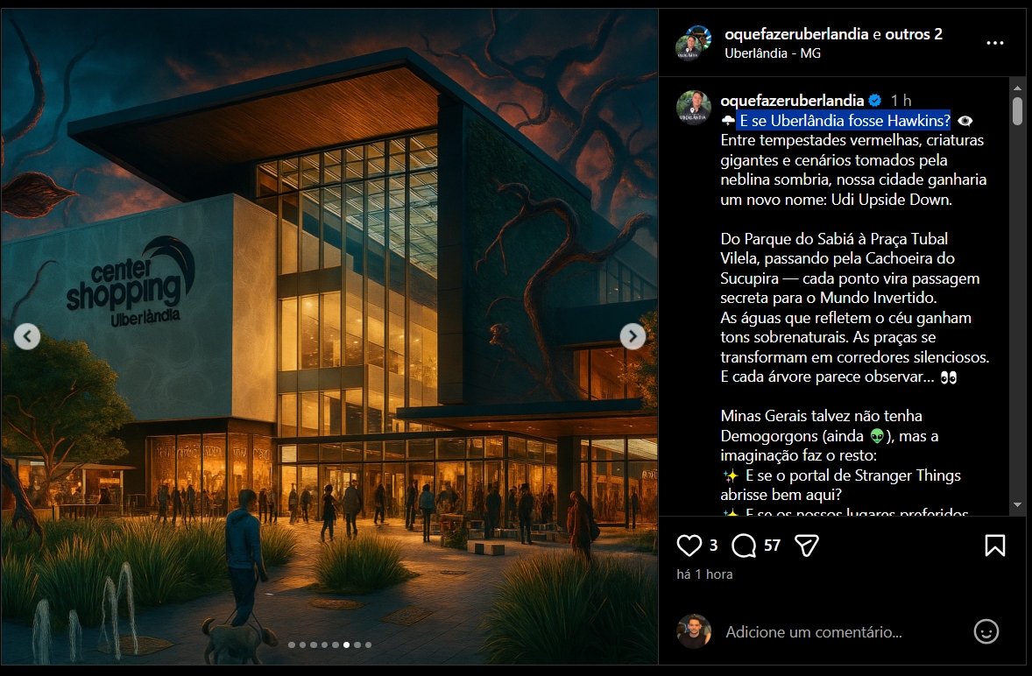The image size is (1032, 676).
Task: Go to previous carousel image
Action: pyautogui.click(x=27, y=336)
